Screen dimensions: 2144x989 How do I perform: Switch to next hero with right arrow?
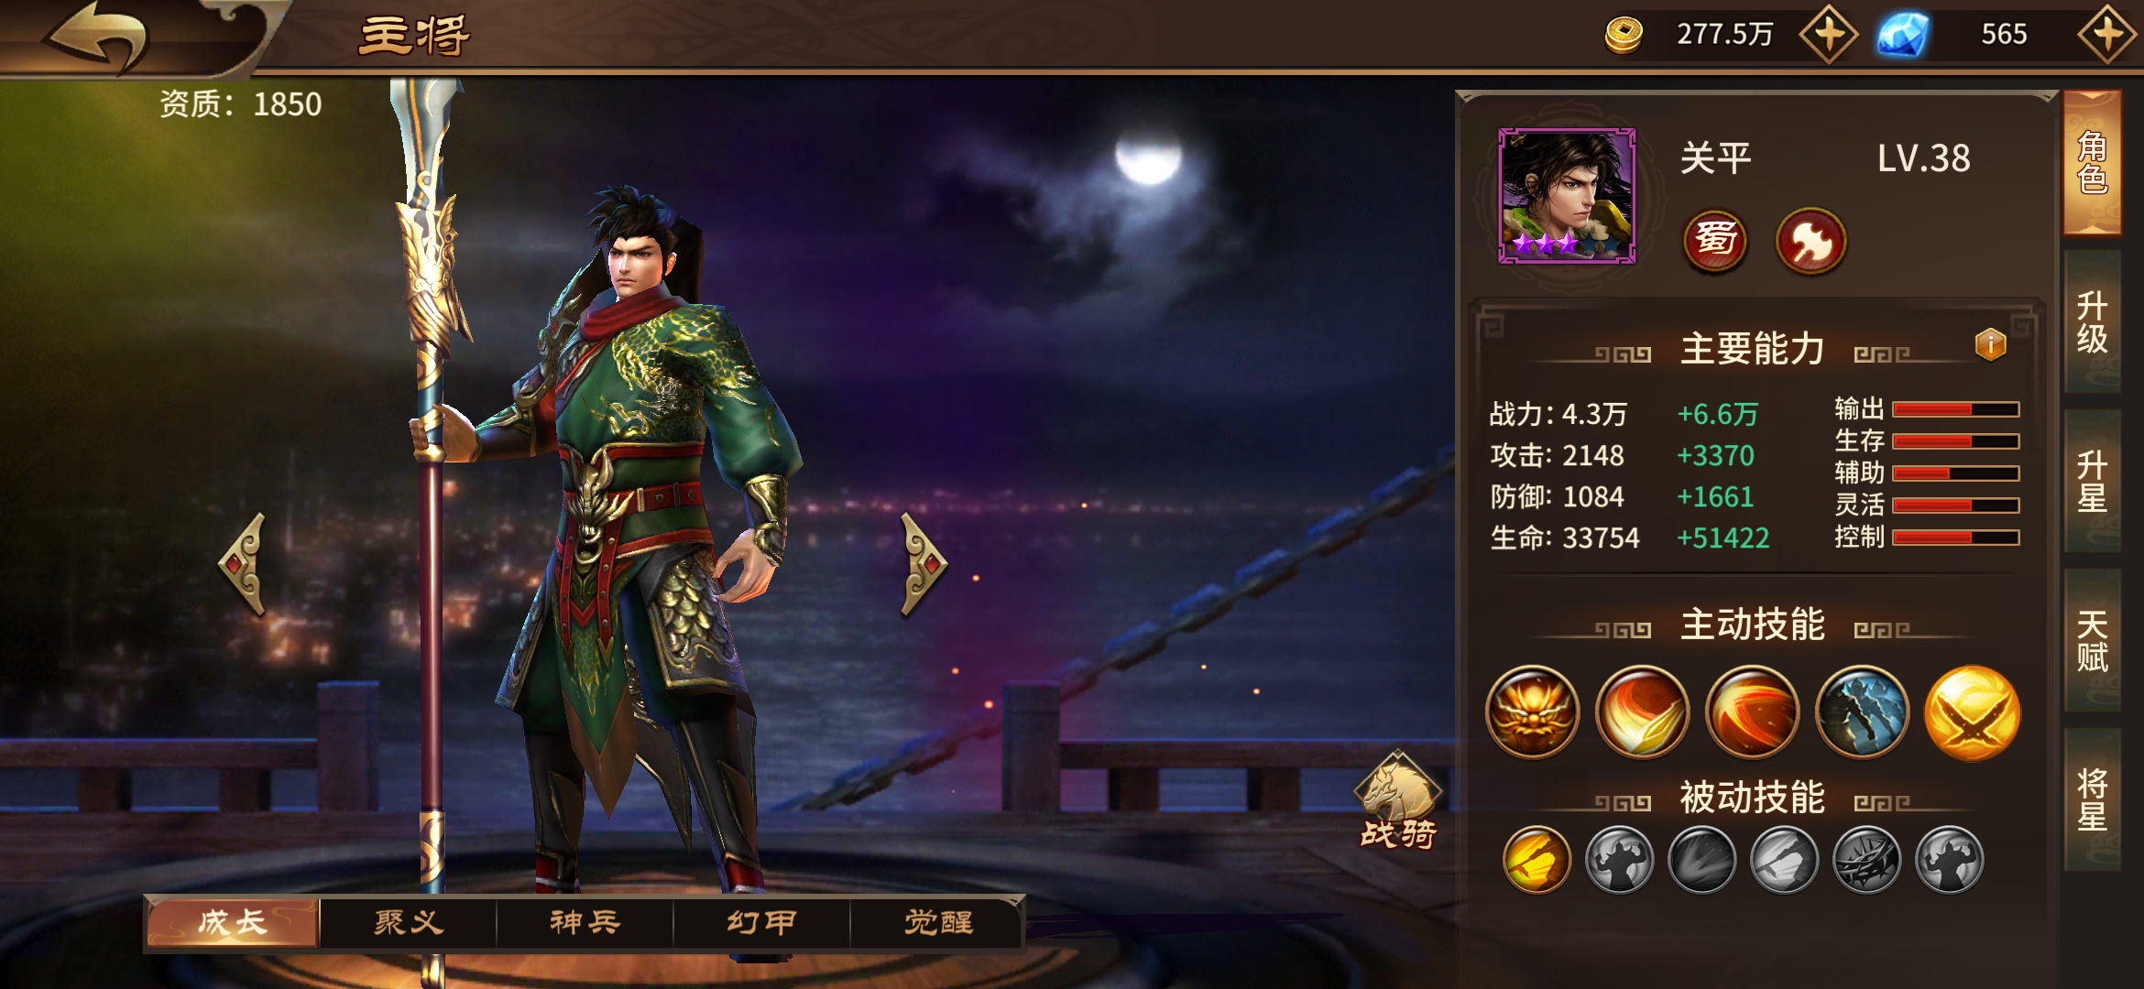click(x=922, y=562)
